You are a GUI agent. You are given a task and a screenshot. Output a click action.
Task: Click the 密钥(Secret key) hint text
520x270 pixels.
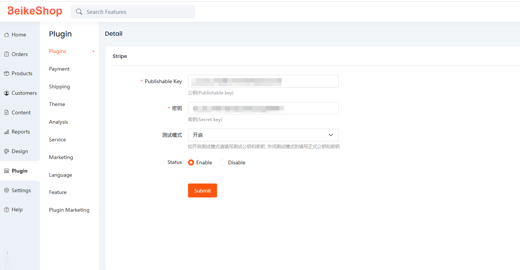[x=205, y=120]
